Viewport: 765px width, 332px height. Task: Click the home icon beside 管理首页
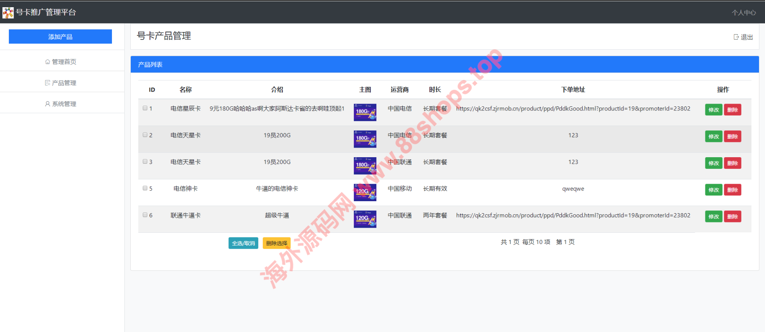(x=48, y=62)
